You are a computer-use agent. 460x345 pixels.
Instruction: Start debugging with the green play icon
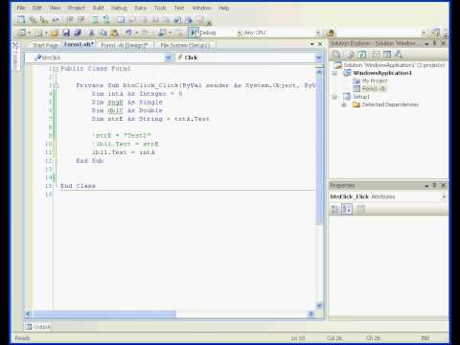(x=193, y=33)
